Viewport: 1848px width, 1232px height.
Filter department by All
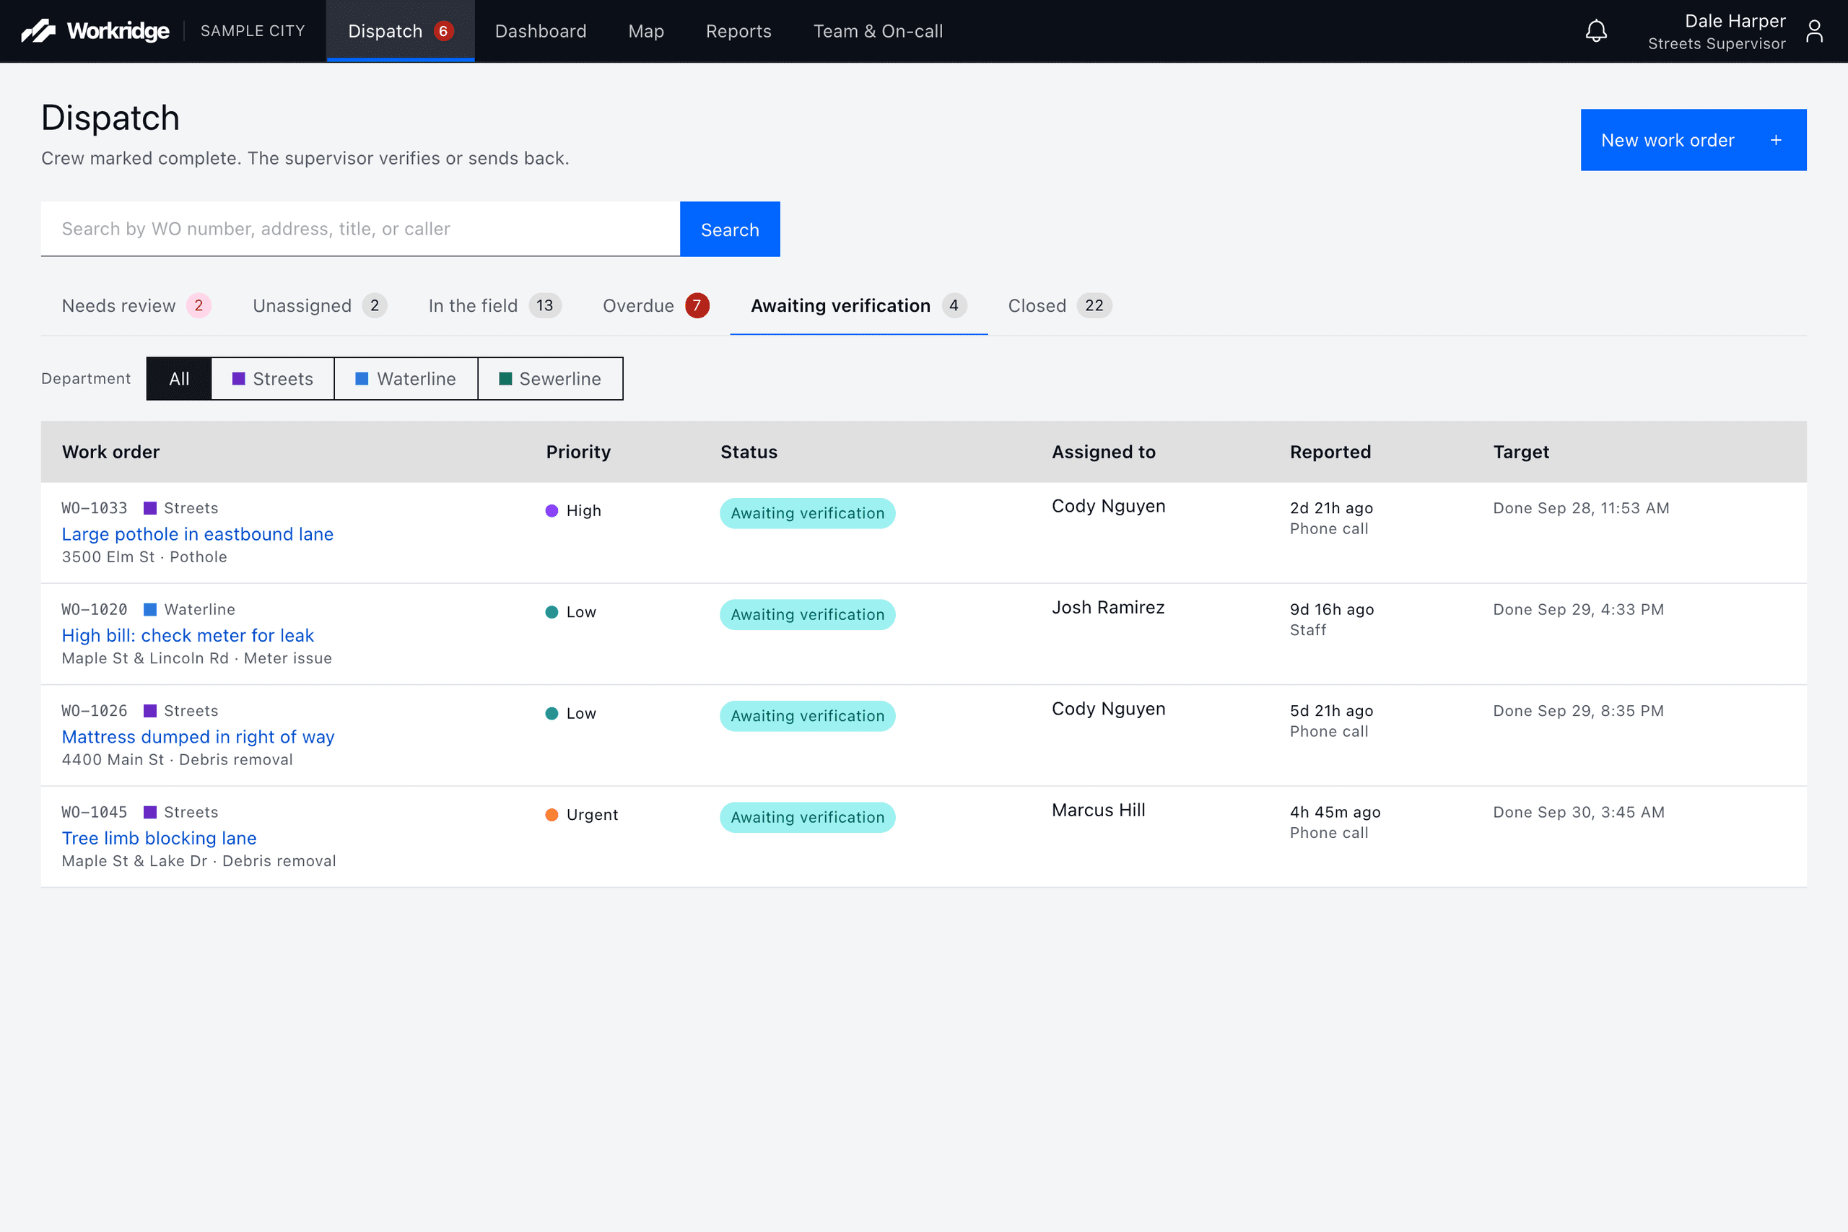click(179, 379)
